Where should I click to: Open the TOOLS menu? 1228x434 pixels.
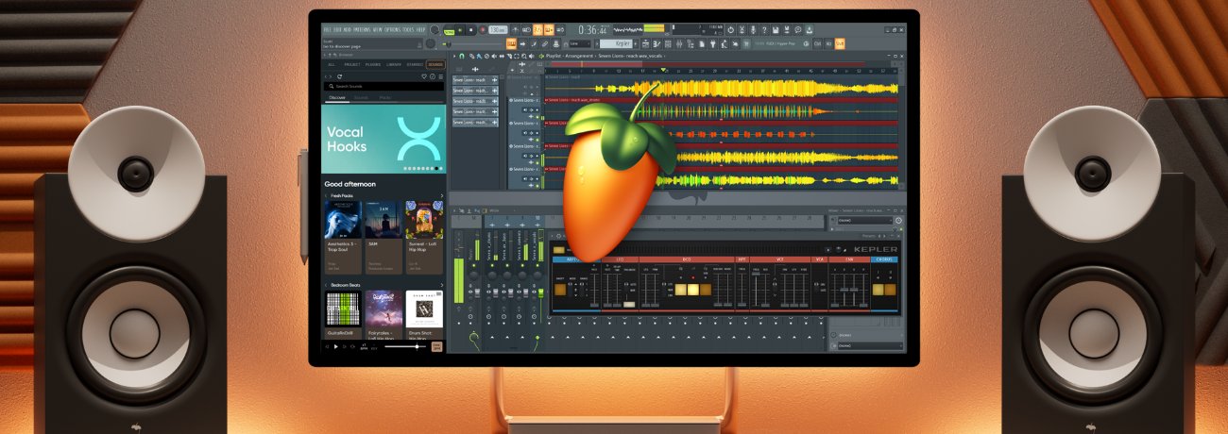coord(409,29)
